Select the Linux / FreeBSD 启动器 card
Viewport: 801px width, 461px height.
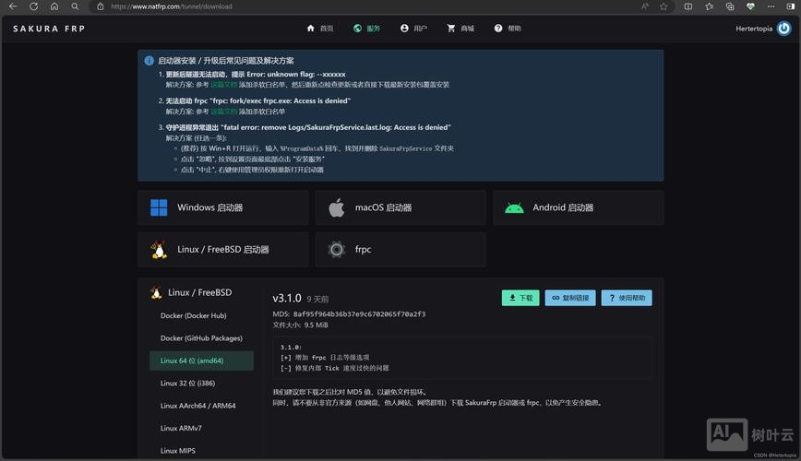click(222, 250)
